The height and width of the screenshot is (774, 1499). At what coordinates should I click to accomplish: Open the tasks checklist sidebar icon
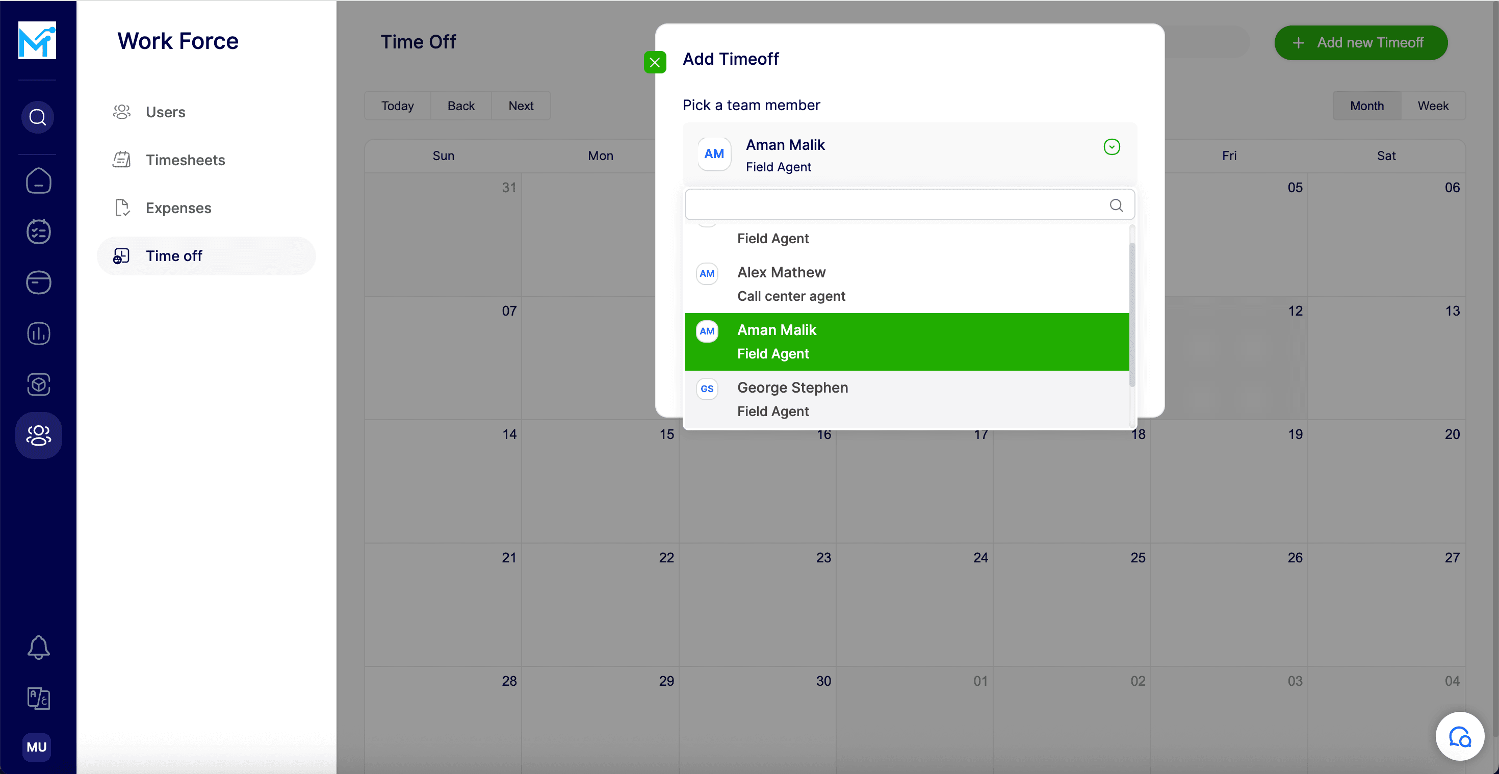point(38,231)
